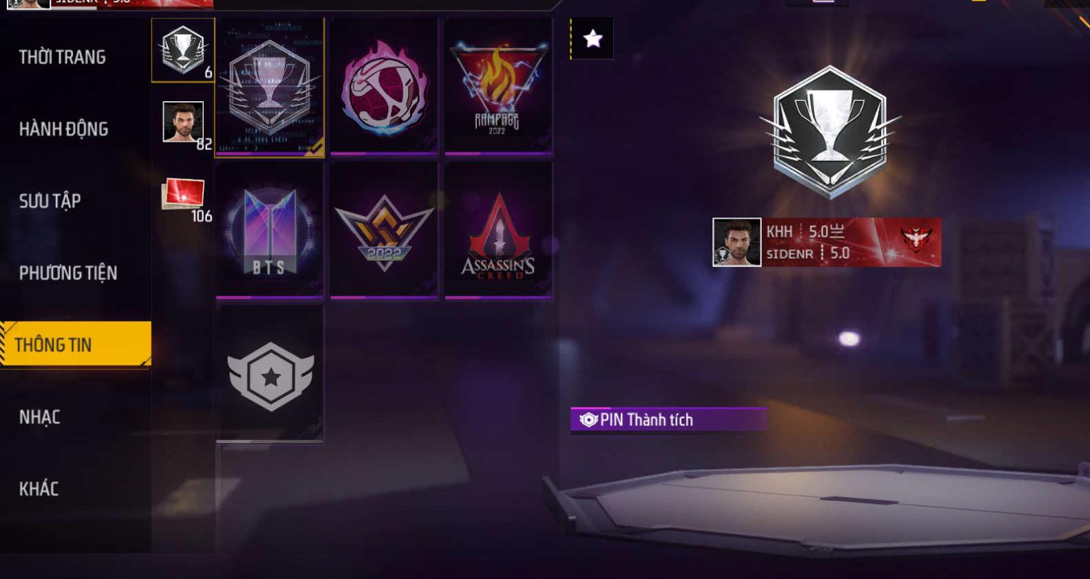Image resolution: width=1090 pixels, height=579 pixels.
Task: Choose the BTS logo badge
Action: click(x=270, y=231)
